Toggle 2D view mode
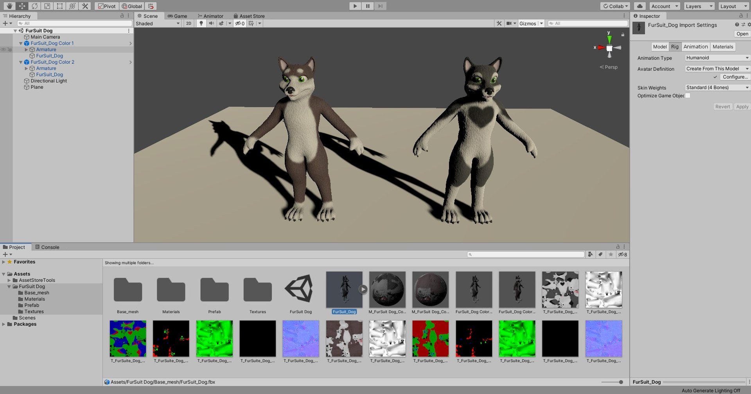This screenshot has height=394, width=751. tap(189, 23)
